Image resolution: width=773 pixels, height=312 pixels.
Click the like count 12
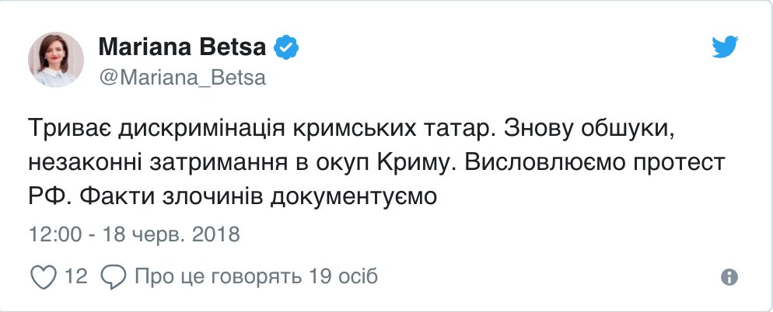[75, 276]
